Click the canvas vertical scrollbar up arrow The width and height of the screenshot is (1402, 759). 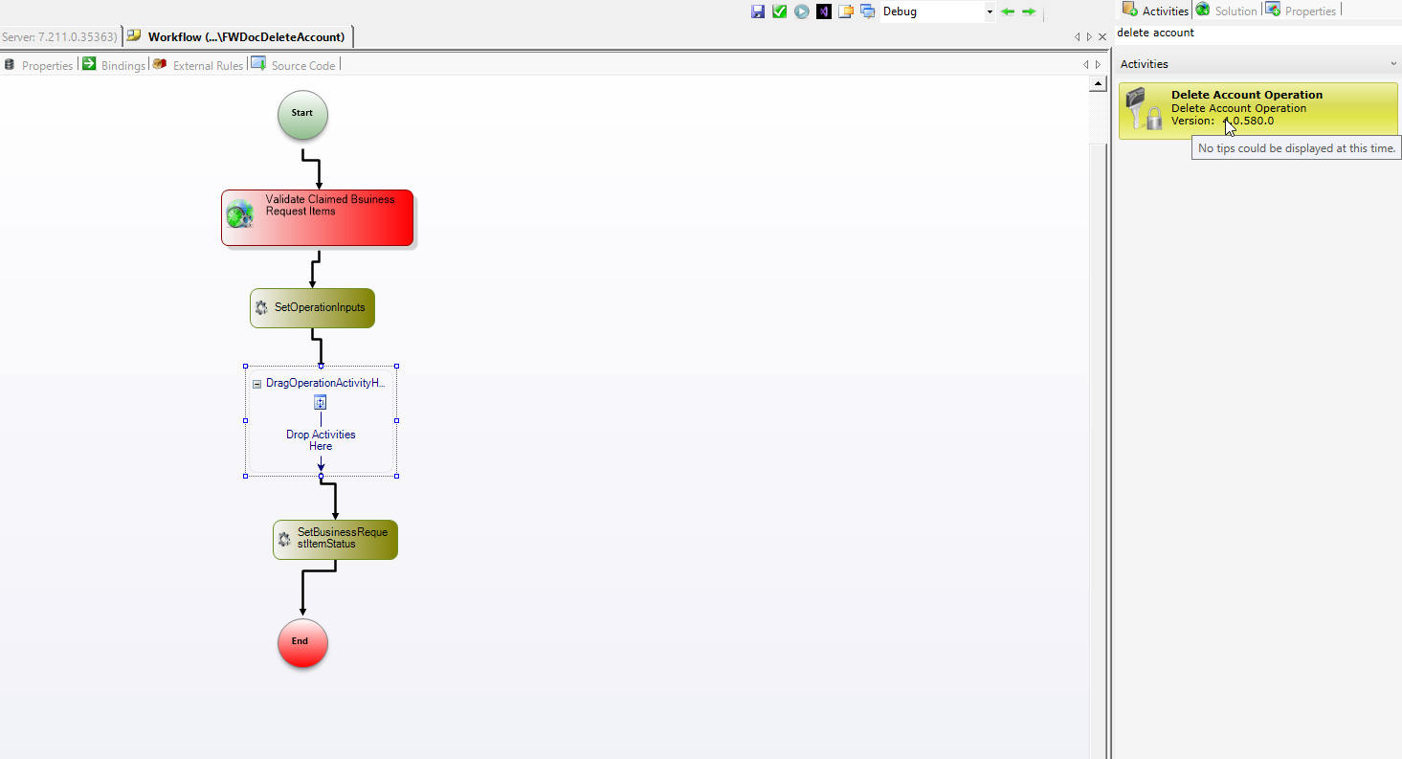pyautogui.click(x=1098, y=84)
